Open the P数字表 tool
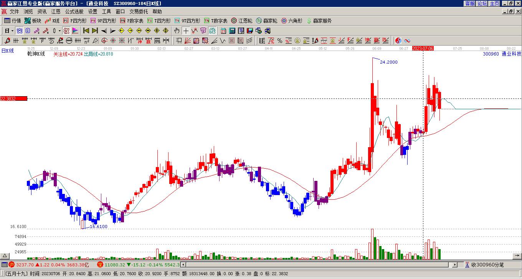The height and width of the screenshot is (279, 522). point(132,21)
